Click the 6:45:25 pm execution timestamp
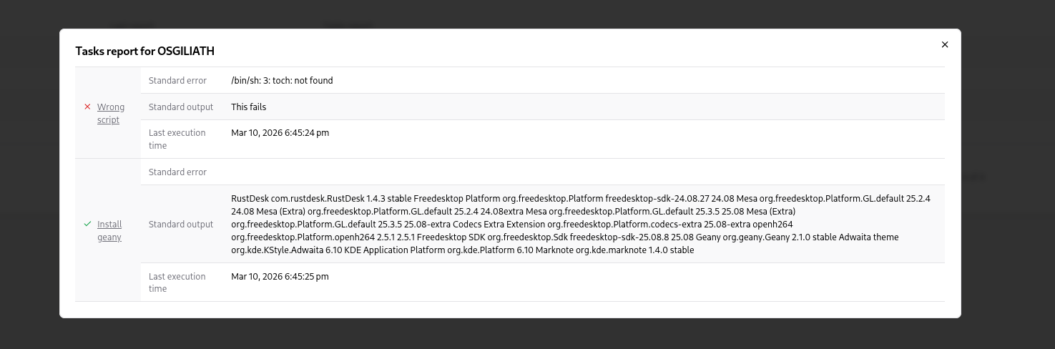 (280, 277)
